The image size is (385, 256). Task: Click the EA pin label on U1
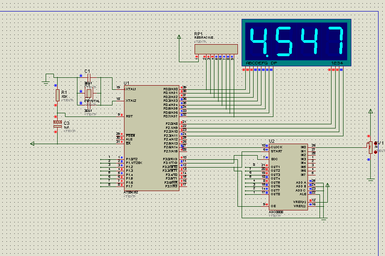(x=128, y=143)
